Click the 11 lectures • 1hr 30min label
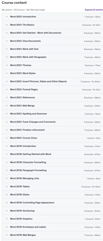 click(90, 82)
